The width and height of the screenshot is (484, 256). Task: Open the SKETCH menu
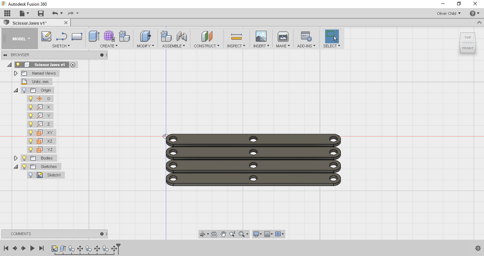click(61, 46)
